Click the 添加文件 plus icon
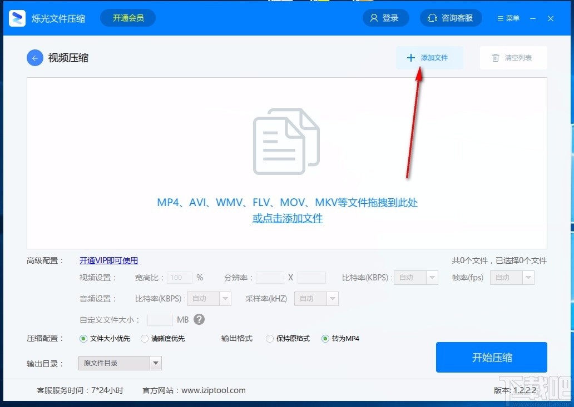 point(410,57)
